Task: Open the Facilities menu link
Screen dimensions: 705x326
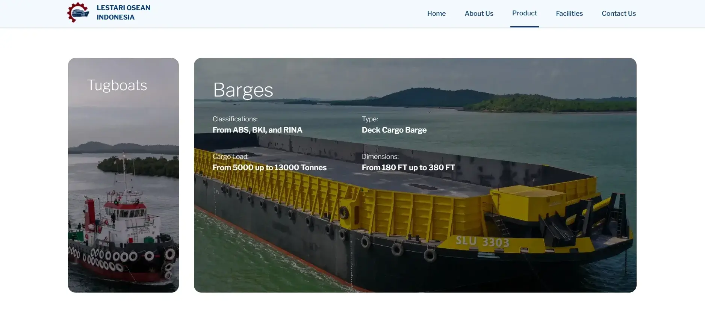Action: (569, 14)
